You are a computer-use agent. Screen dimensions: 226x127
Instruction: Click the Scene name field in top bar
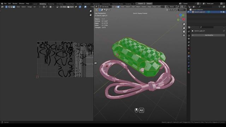pos(190,4)
